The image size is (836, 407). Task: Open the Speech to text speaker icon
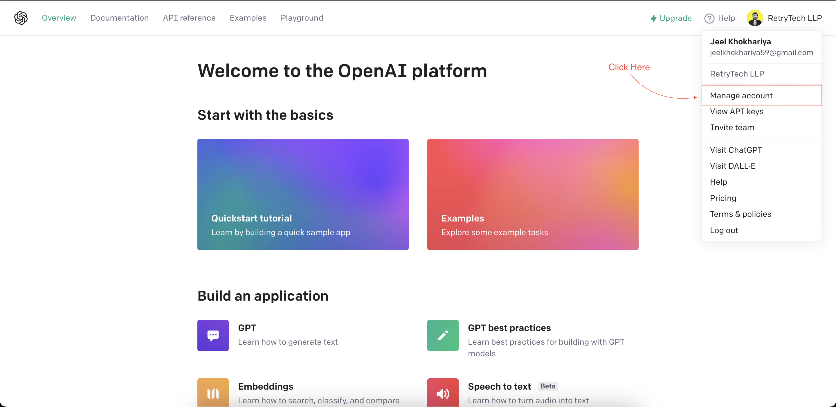point(443,393)
